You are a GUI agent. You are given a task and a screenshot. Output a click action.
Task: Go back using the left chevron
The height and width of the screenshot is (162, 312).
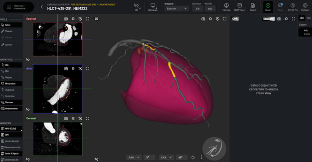[42, 7]
